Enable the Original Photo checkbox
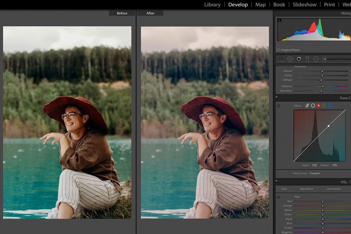The height and width of the screenshot is (234, 351). [278, 50]
